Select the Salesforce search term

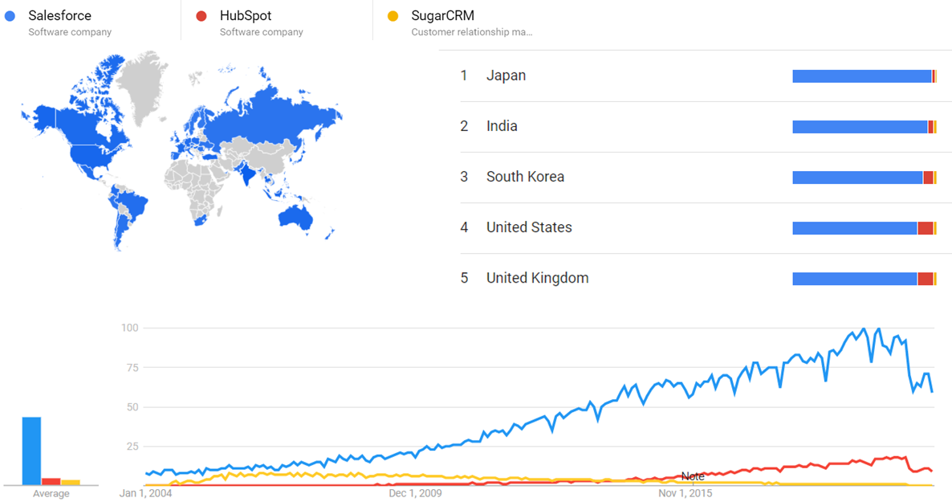(x=59, y=16)
